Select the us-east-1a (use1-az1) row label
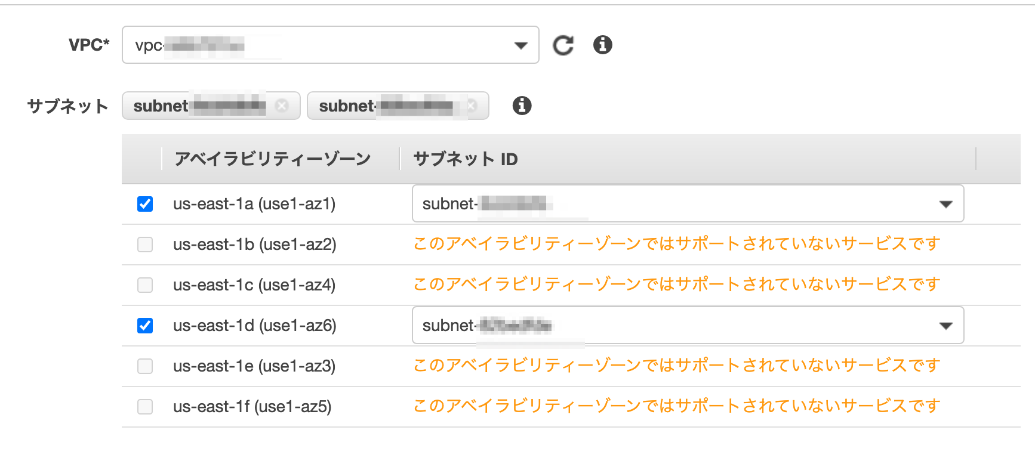 [x=254, y=204]
